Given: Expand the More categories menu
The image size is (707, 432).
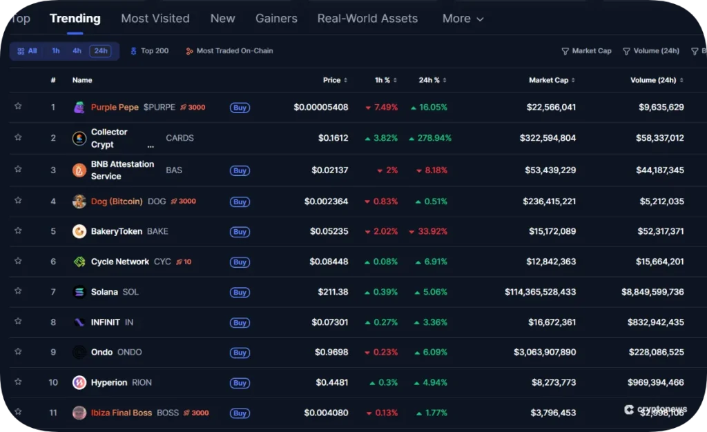Looking at the screenshot, I should (463, 19).
